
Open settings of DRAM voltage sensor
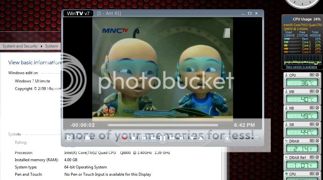pos(312,140)
